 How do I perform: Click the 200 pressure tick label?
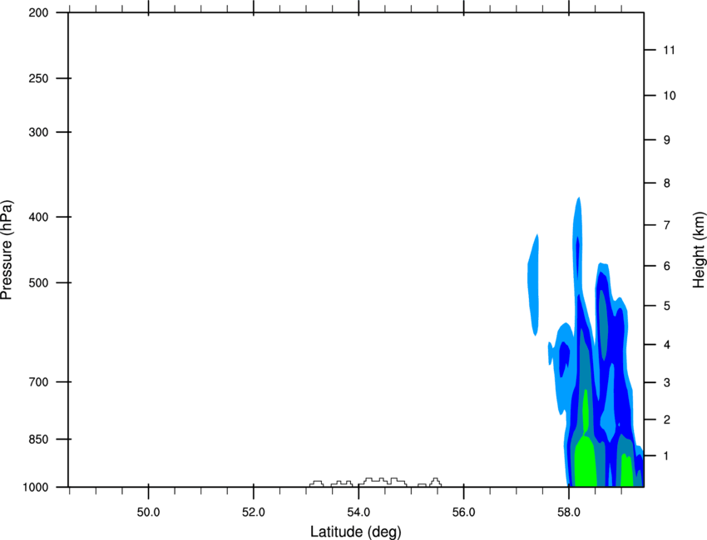click(x=38, y=13)
